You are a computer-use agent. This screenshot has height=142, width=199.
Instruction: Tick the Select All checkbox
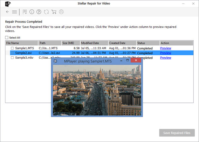click(7, 37)
